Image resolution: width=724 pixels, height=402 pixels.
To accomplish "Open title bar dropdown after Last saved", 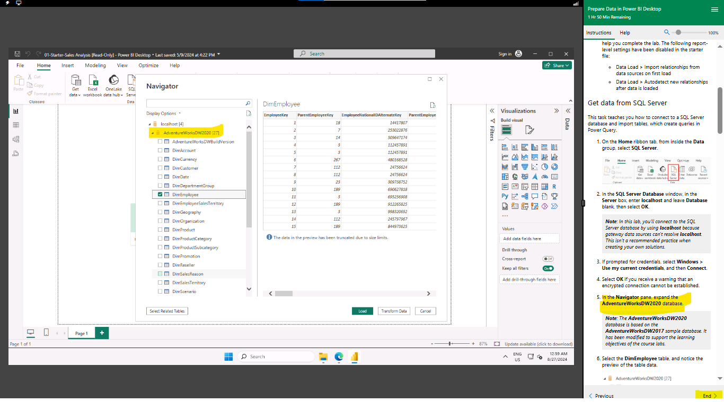I will pyautogui.click(x=219, y=54).
